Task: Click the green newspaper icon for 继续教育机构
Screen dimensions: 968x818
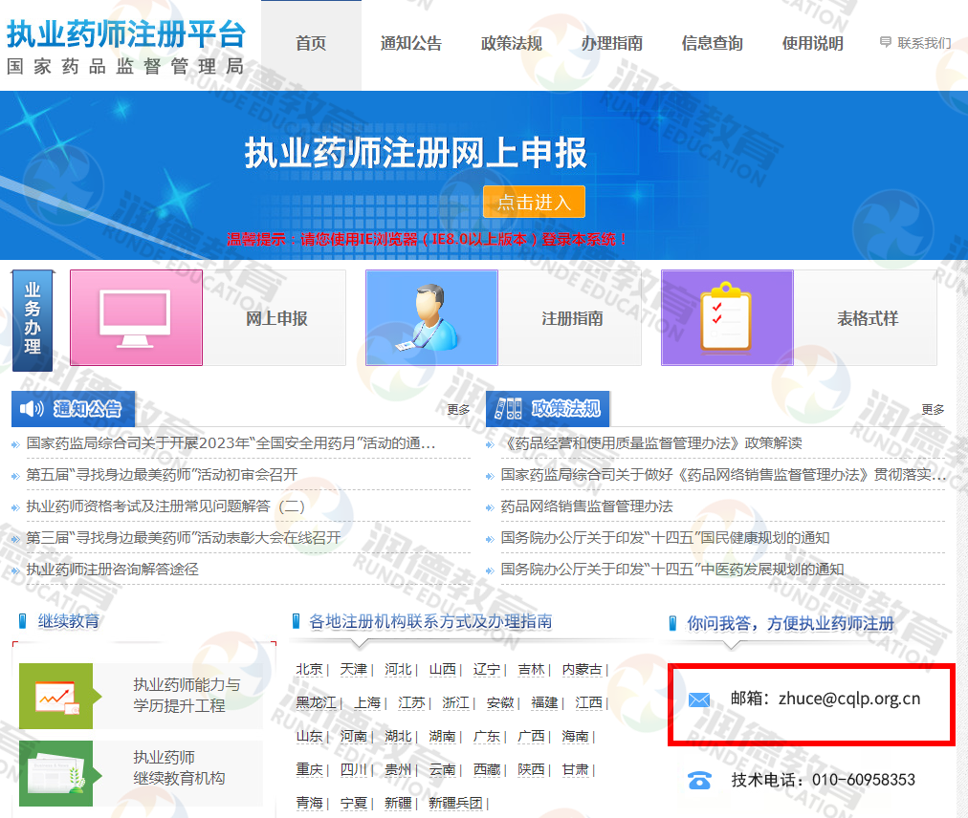Action: (56, 772)
